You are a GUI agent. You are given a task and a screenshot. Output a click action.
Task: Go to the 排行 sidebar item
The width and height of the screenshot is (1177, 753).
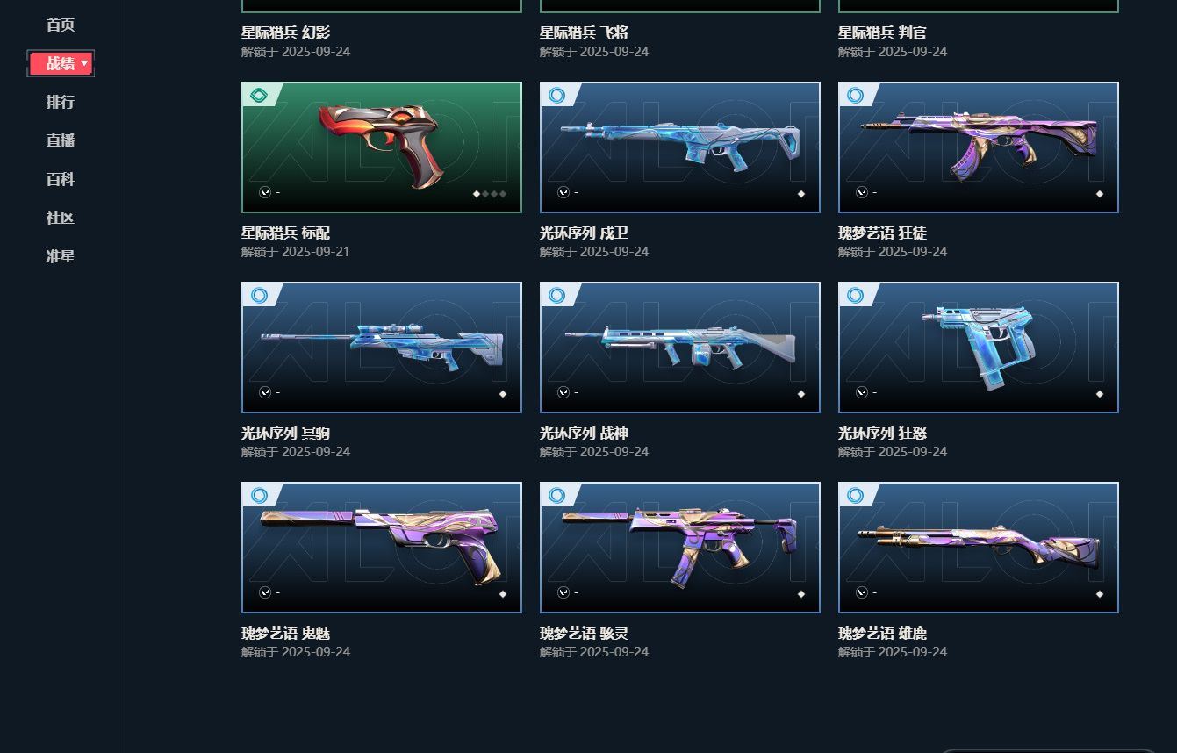pyautogui.click(x=61, y=102)
